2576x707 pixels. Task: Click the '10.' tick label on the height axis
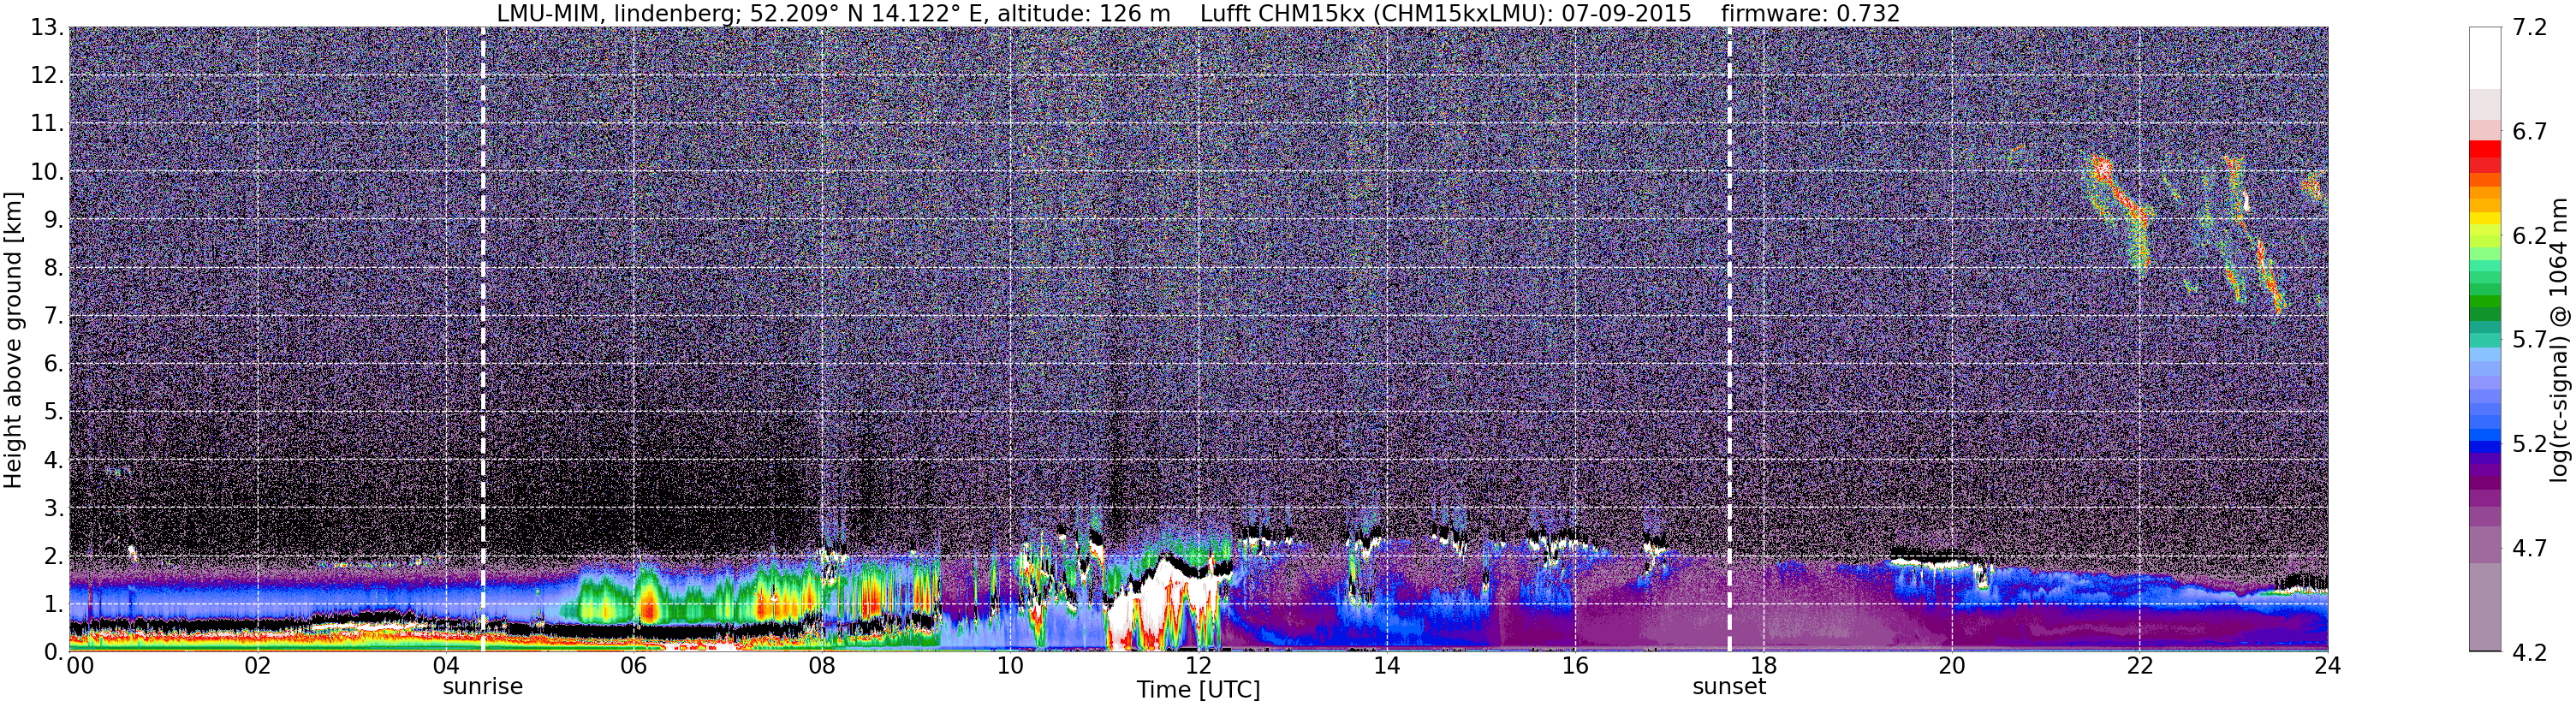click(48, 172)
